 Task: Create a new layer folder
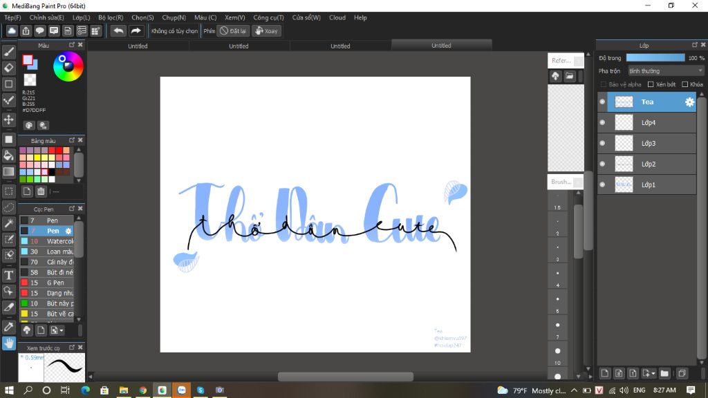tap(664, 373)
